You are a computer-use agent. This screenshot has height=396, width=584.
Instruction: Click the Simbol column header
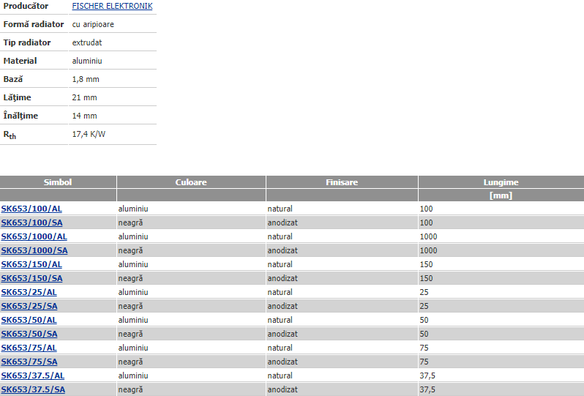click(x=58, y=182)
